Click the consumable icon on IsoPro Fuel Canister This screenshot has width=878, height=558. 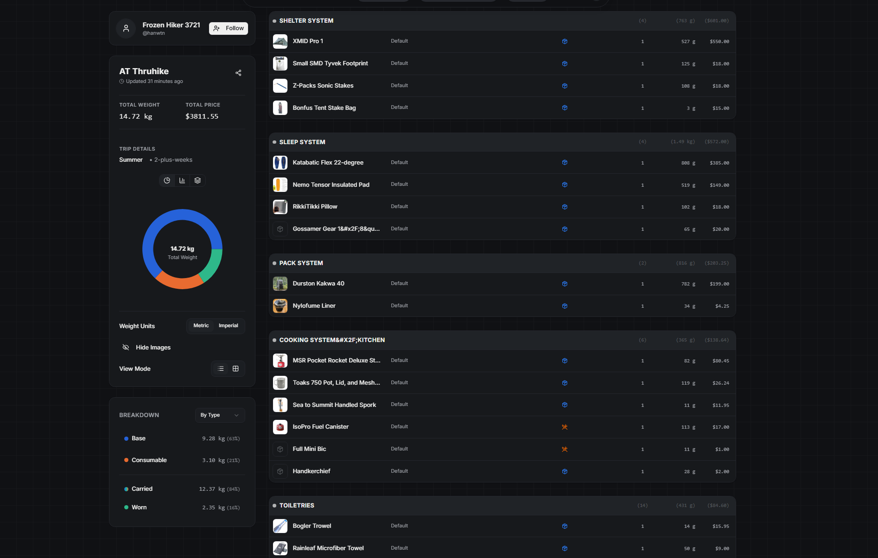click(x=565, y=427)
